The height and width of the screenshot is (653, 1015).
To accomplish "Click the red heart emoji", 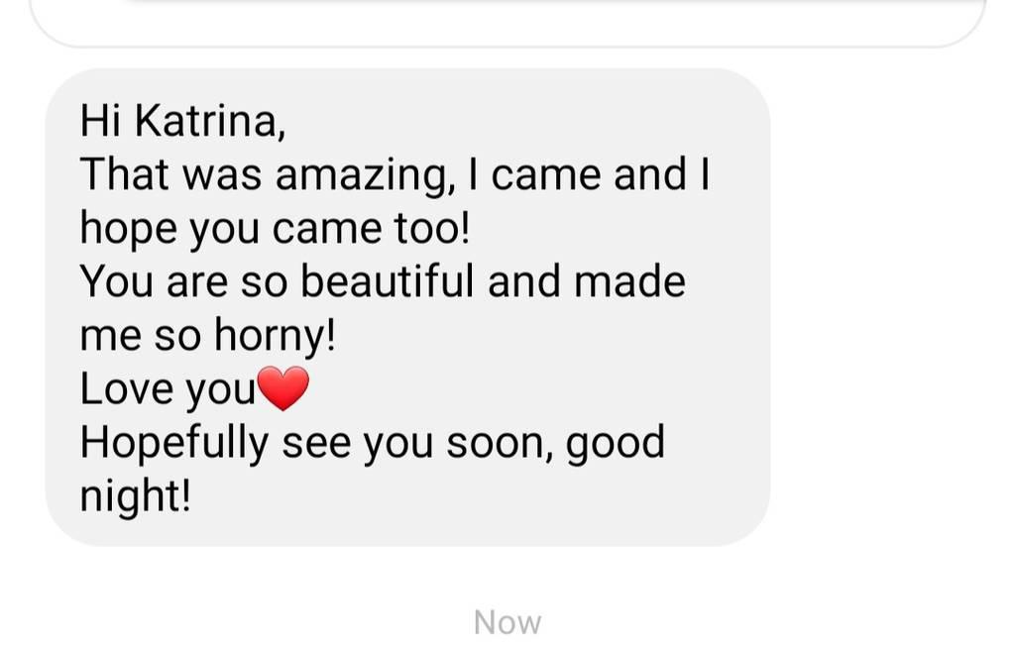I will pos(283,388).
